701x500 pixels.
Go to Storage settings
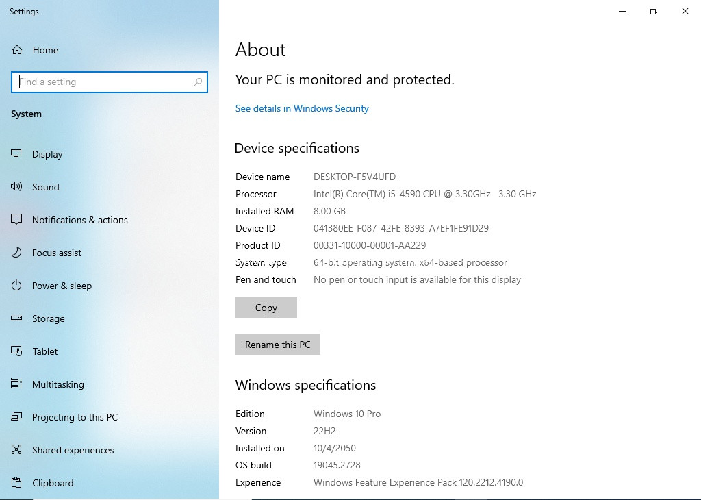(x=49, y=318)
